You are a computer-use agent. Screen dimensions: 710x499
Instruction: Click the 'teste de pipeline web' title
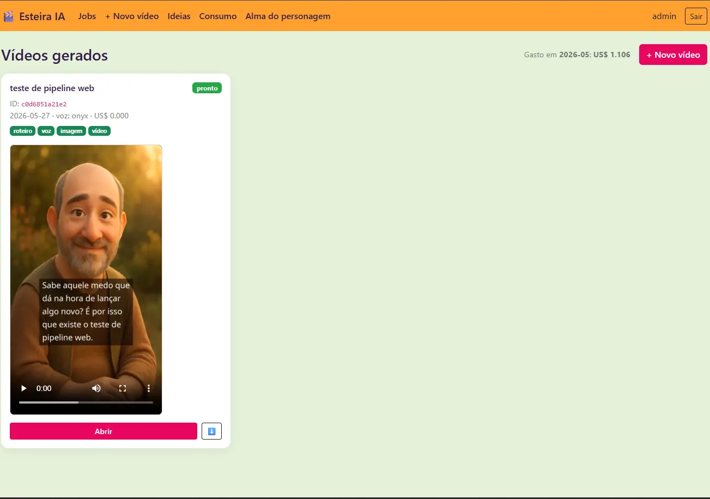click(52, 88)
